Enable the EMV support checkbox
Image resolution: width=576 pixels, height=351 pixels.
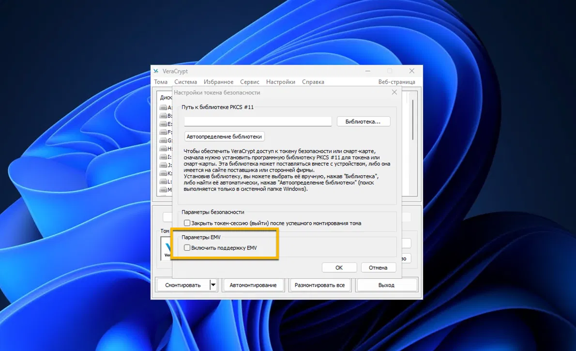[187, 248]
